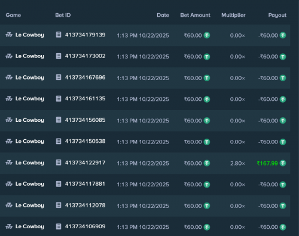Open receipt icon for bet 413734156085
The image size is (299, 236).
(x=59, y=120)
